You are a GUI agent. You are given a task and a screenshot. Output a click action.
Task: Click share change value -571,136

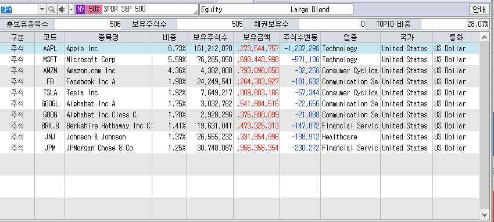(x=300, y=59)
